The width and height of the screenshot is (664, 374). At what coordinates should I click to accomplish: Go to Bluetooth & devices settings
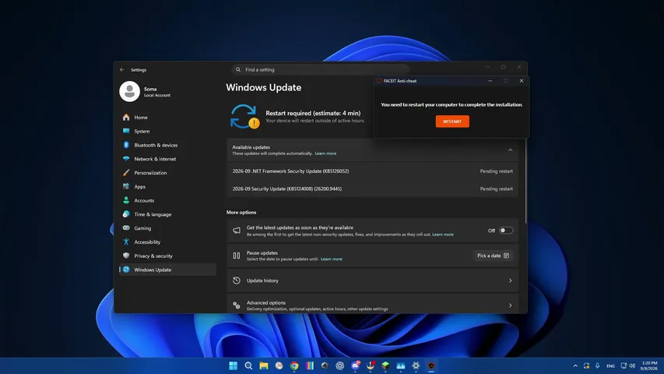(x=167, y=145)
